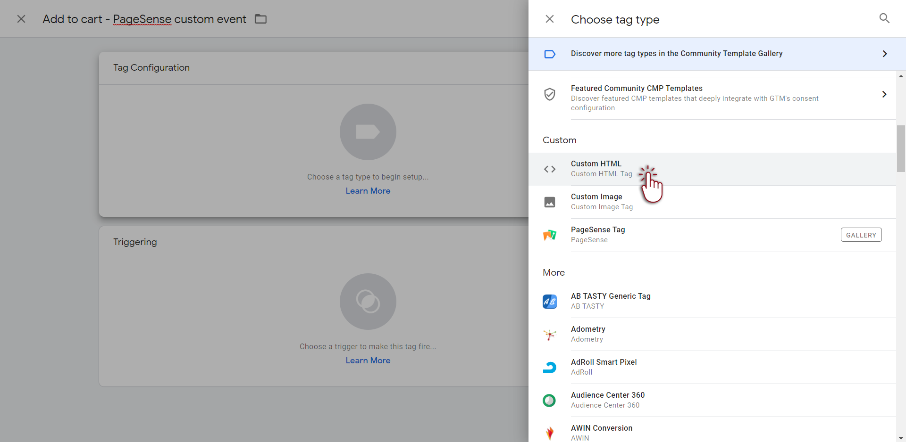Search tag types with magnifier icon
The height and width of the screenshot is (442, 906).
(x=884, y=18)
